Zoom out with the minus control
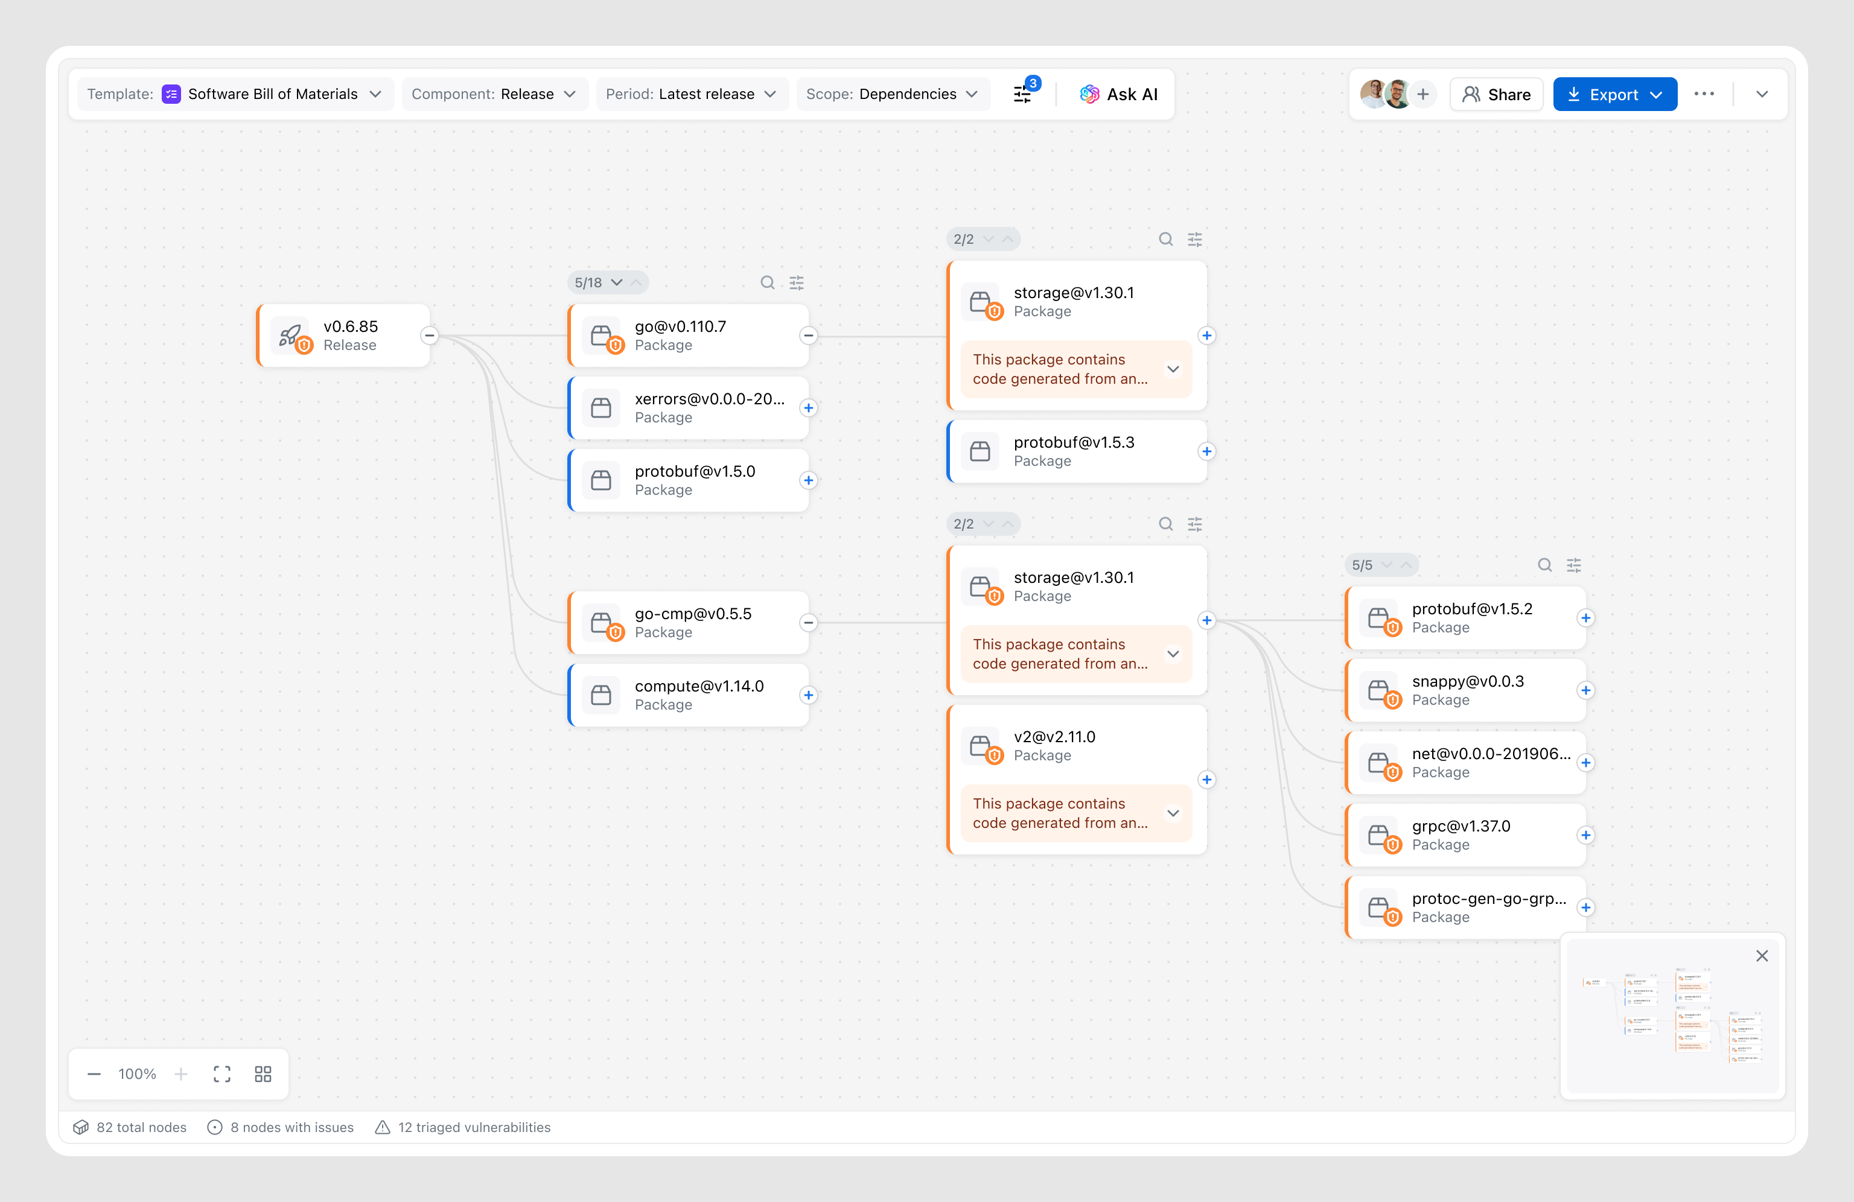The width and height of the screenshot is (1854, 1202). pyautogui.click(x=94, y=1074)
